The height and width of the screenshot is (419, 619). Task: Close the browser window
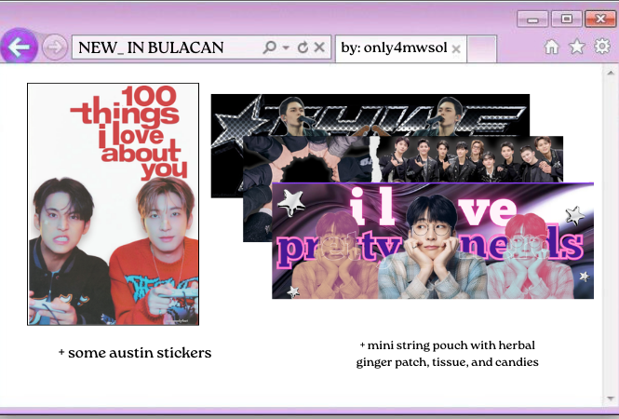point(600,19)
